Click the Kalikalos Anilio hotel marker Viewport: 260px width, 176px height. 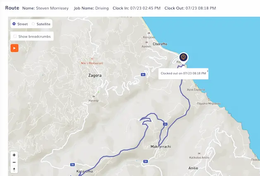click(x=199, y=153)
